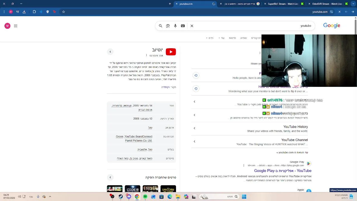
Task: Click more results from youtube.com link
Action: 292,152
